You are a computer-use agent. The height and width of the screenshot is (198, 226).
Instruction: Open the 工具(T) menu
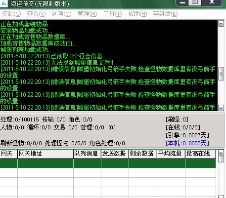tap(112, 14)
